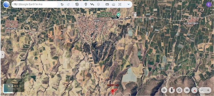The width and height of the screenshot is (214, 96).
Task: Expand the toolbar's blue chevron dropdown
Action: [x=128, y=4]
